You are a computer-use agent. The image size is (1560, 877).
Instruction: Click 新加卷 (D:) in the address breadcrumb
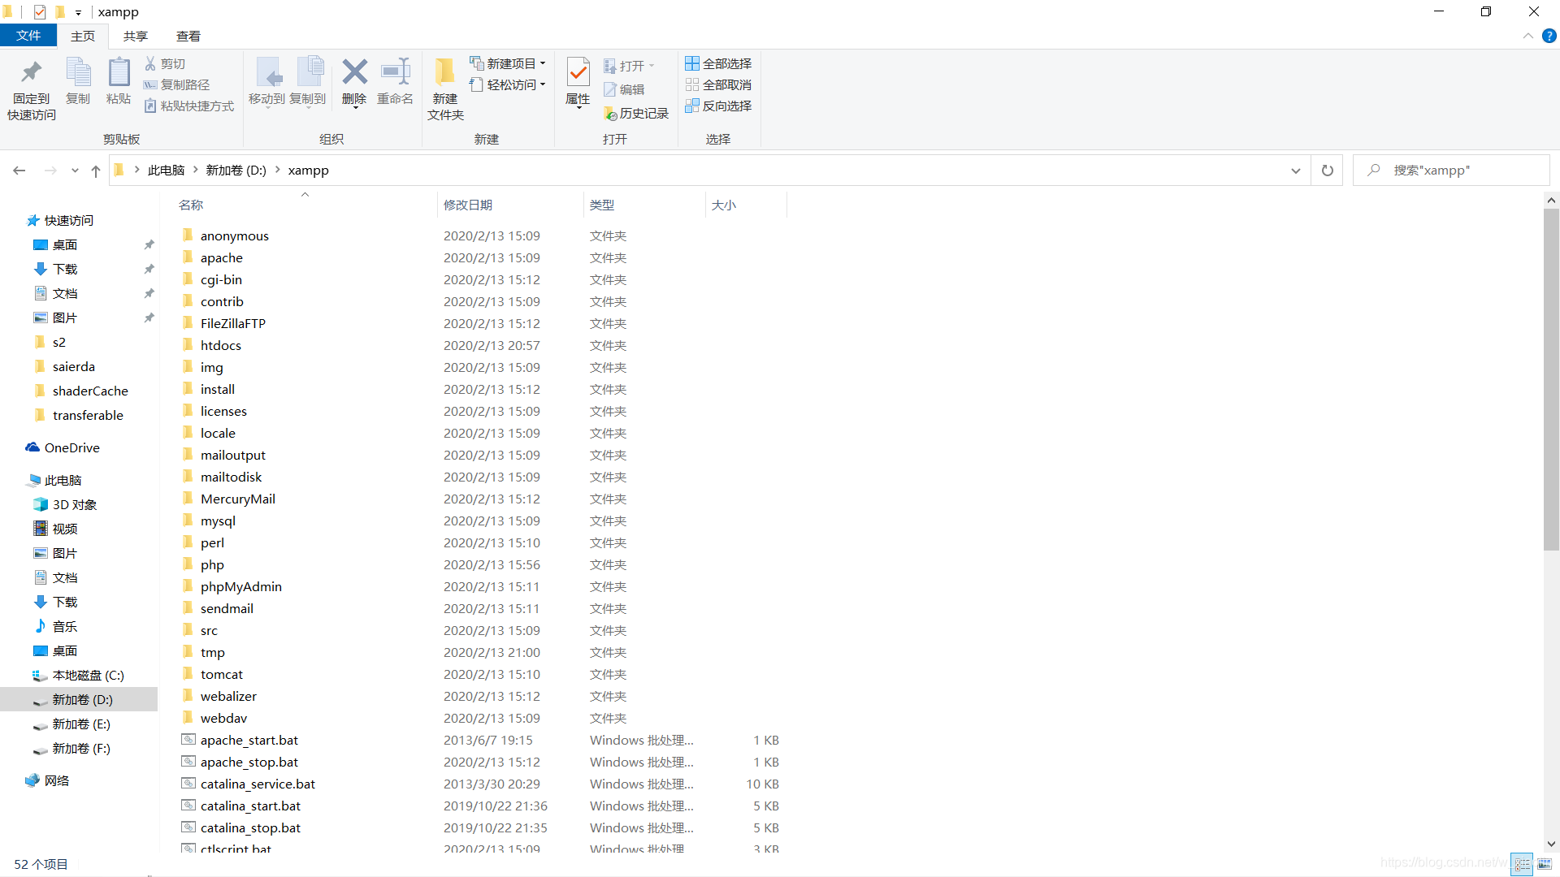236,170
